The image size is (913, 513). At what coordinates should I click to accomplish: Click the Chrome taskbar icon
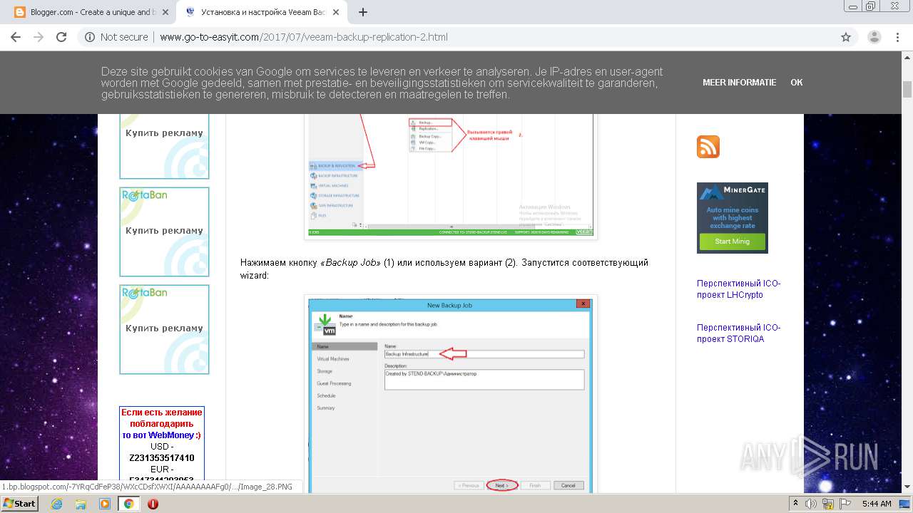(x=128, y=504)
